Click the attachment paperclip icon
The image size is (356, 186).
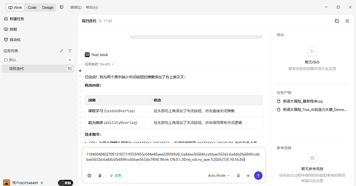tap(100, 175)
